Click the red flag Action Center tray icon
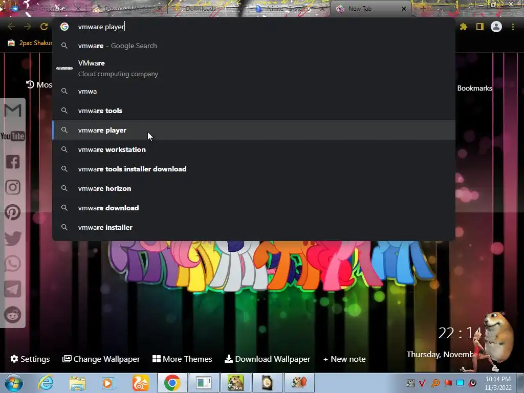This screenshot has width=524, height=393. (448, 383)
